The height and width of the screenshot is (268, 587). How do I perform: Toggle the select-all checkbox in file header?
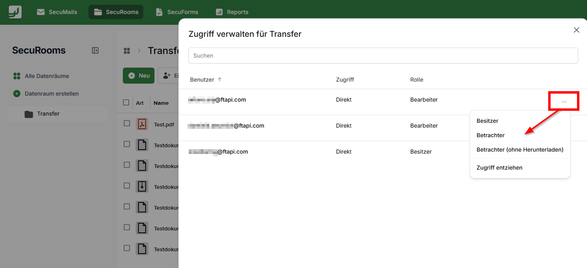[126, 103]
